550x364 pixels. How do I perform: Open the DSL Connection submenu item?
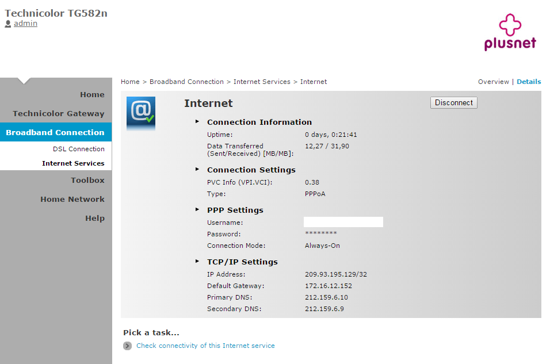point(79,149)
